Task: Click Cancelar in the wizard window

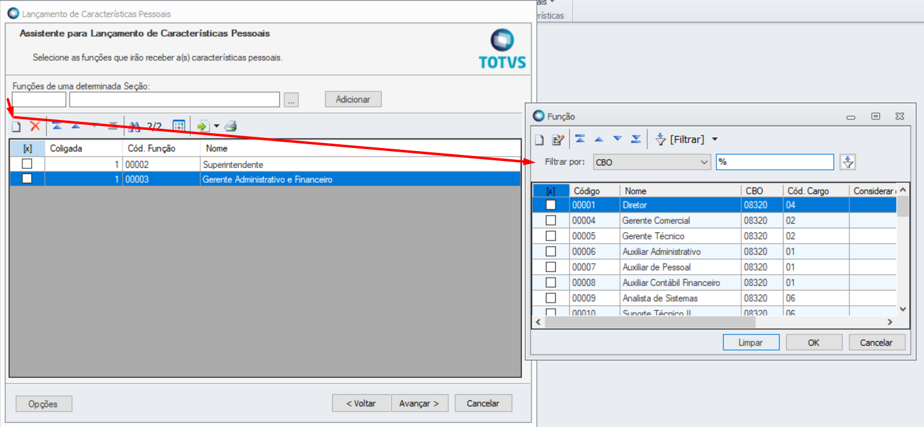Action: pyautogui.click(x=483, y=403)
